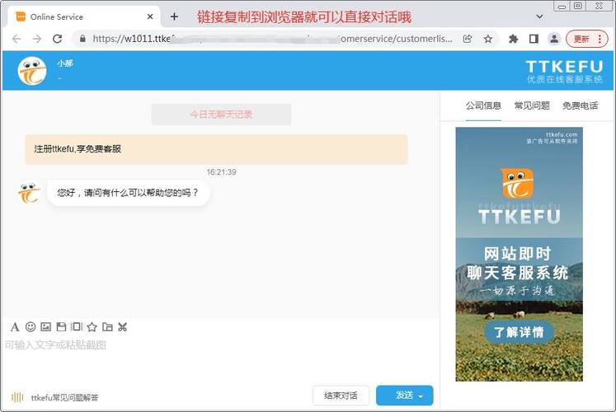Viewport: 616px width, 412px height.
Task: Open the browser extensions puzzle icon
Action: pos(514,39)
